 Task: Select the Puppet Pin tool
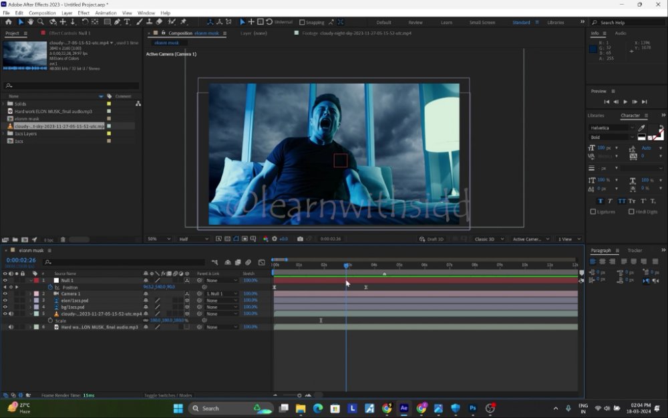coord(184,22)
